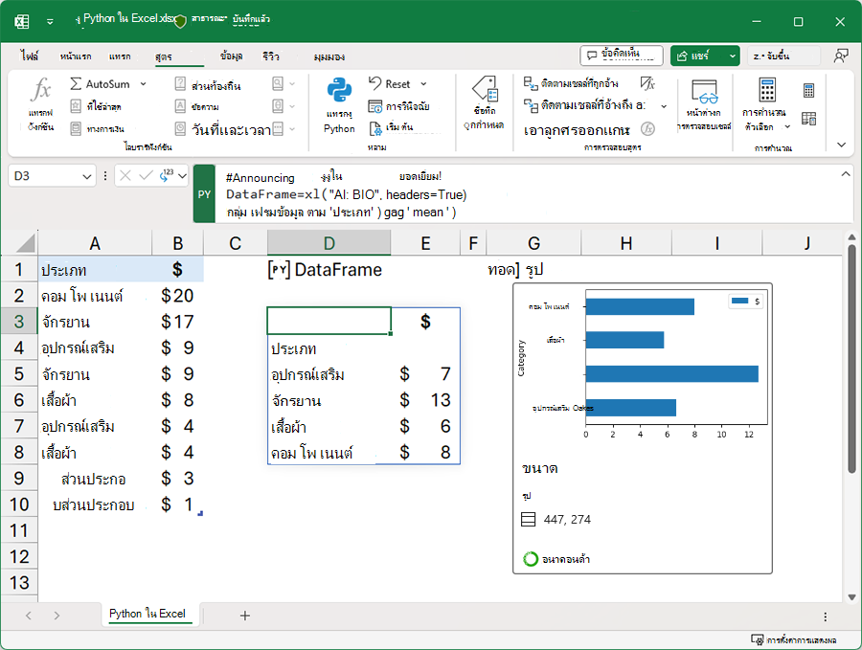Click the Calculate Now icon
Image resolution: width=862 pixels, height=650 pixels.
pos(808,91)
